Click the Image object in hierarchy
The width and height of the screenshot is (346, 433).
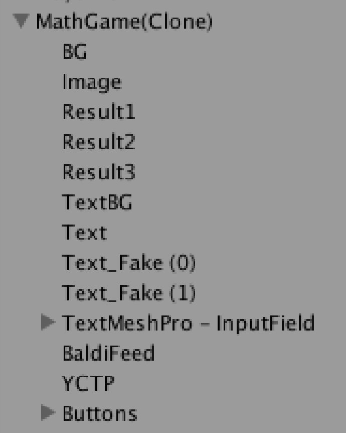(x=92, y=82)
